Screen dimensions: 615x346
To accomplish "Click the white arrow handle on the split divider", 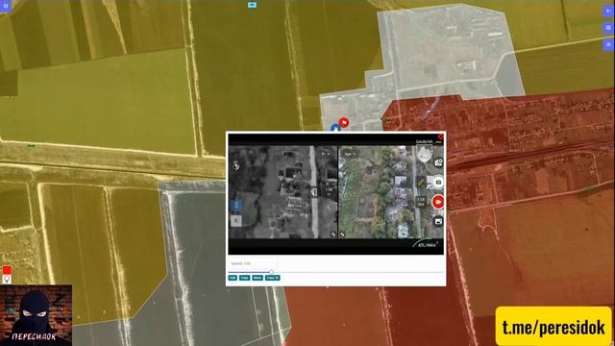I will pos(314,192).
